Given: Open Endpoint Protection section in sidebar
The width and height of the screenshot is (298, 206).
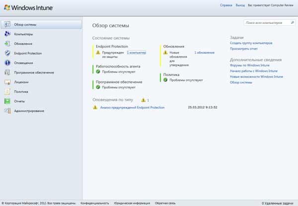Looking at the screenshot, I should click(x=28, y=53).
